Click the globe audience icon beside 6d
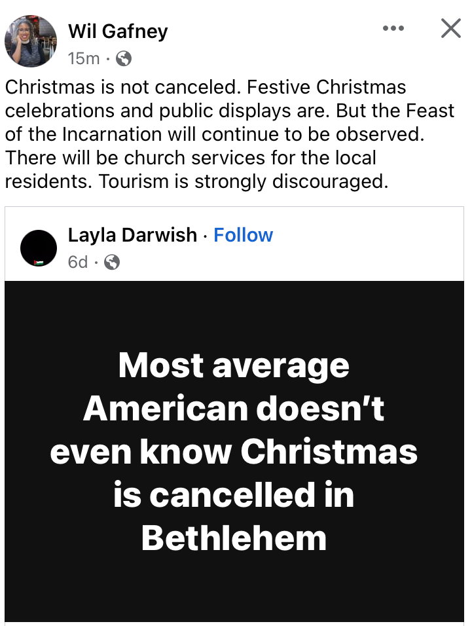 [112, 263]
